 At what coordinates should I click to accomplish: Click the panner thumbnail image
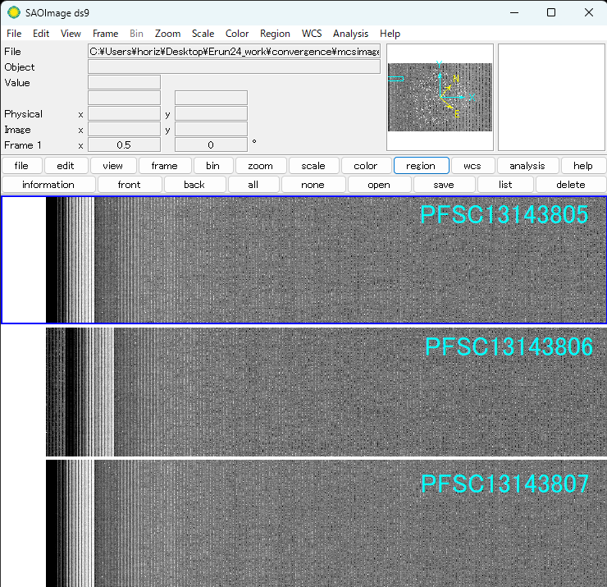click(440, 97)
